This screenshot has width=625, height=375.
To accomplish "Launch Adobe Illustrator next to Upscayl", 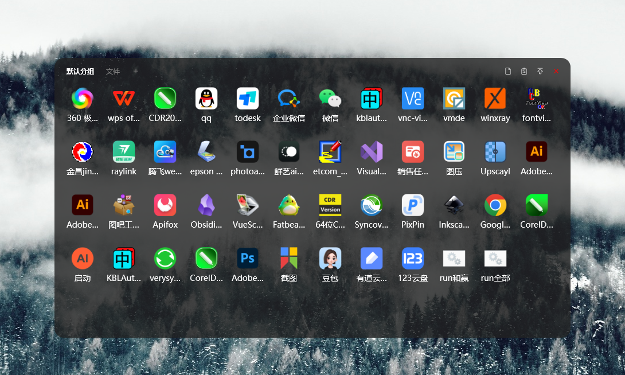I will coord(537,152).
